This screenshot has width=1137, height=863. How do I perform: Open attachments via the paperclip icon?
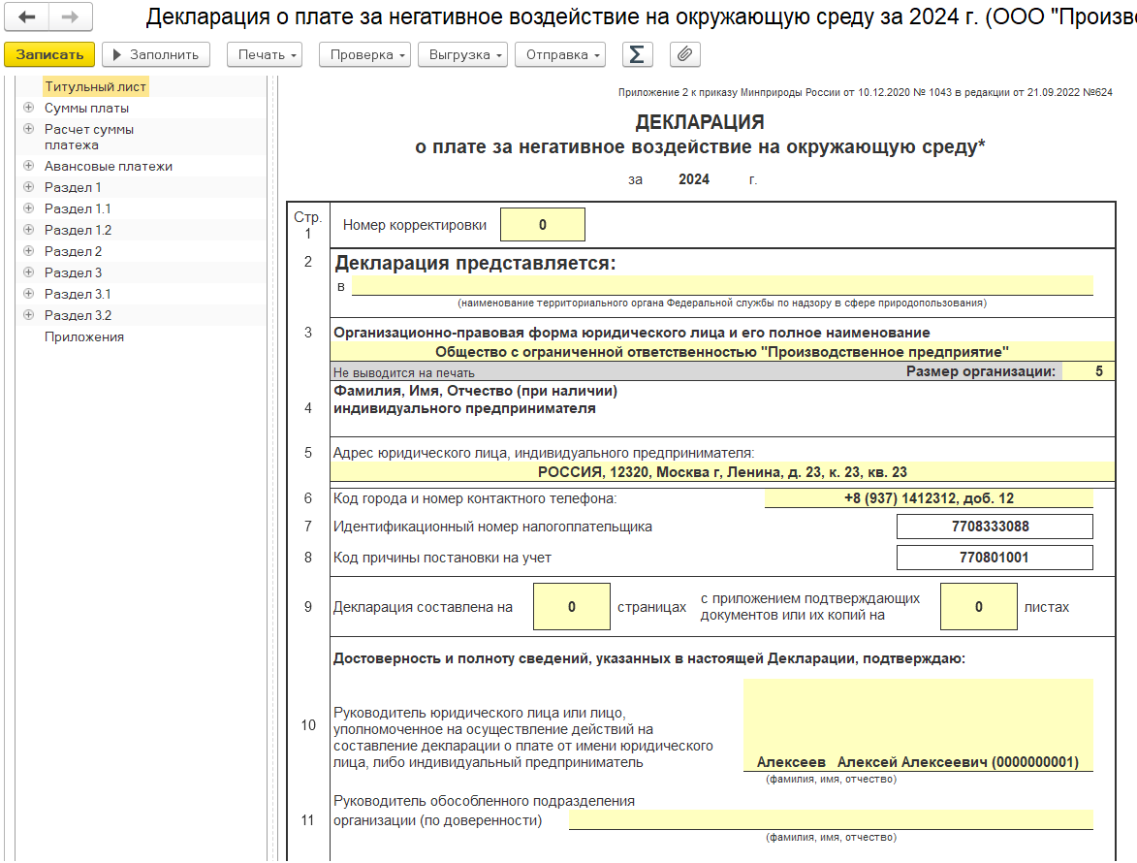[x=684, y=55]
